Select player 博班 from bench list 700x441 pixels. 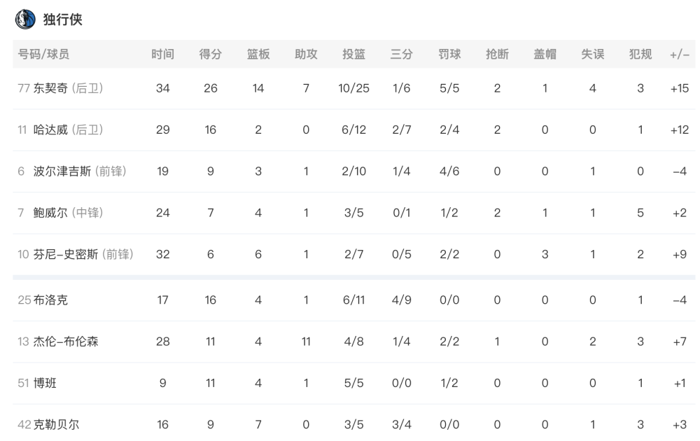(x=45, y=383)
